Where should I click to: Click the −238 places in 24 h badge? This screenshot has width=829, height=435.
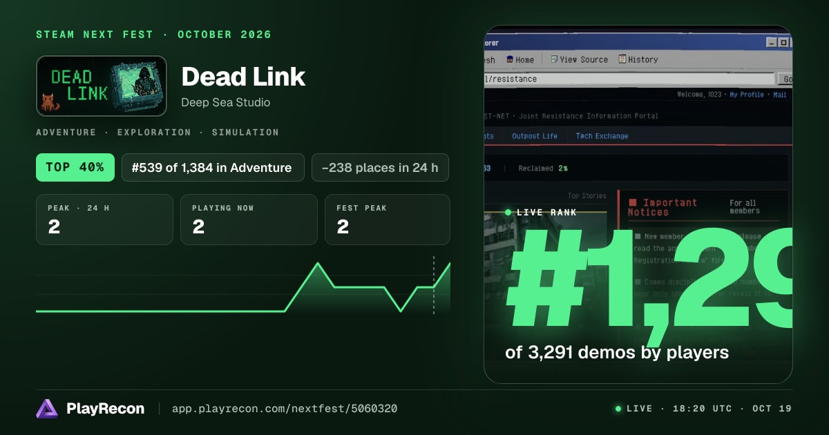click(x=380, y=167)
